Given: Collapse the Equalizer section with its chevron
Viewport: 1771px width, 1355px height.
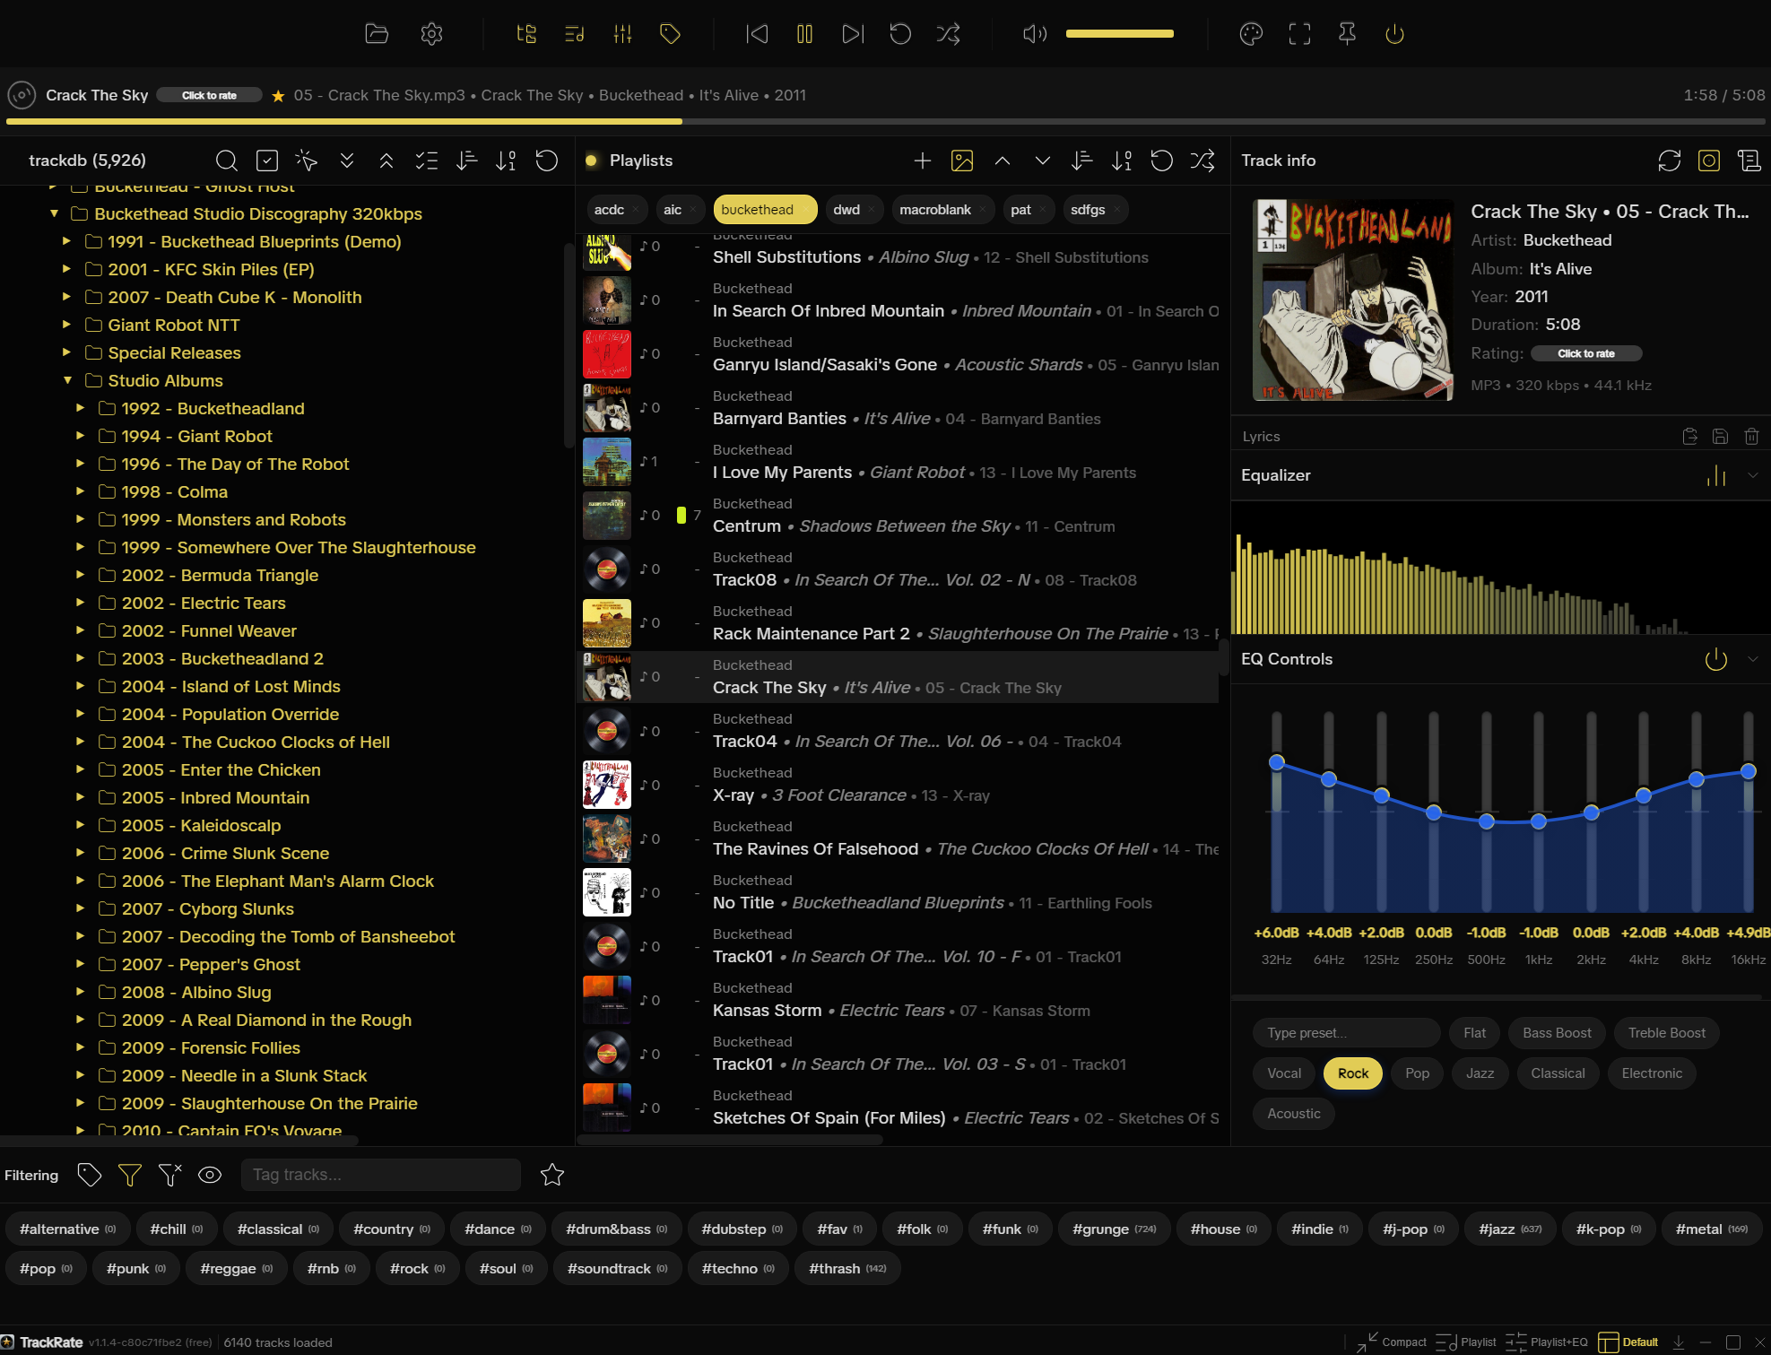Looking at the screenshot, I should click(x=1753, y=475).
